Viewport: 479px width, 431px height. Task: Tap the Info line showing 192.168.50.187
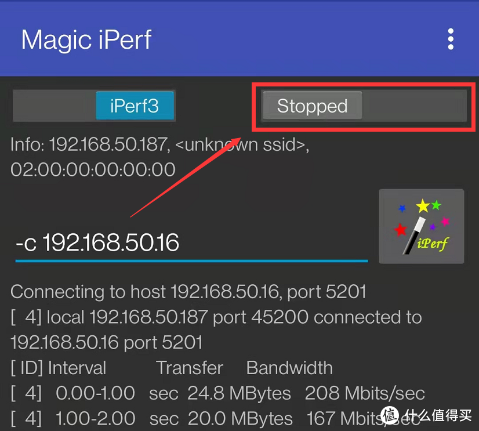pos(159,144)
